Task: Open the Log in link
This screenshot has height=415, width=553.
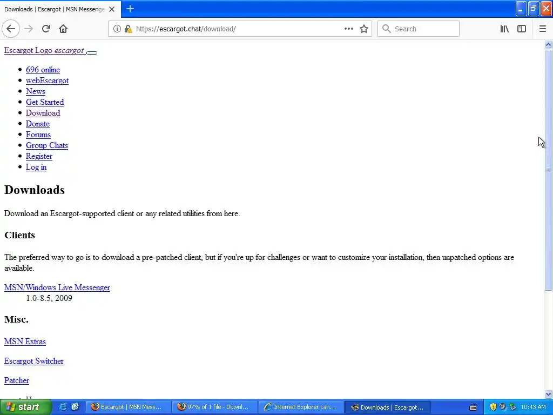Action: [x=36, y=168]
